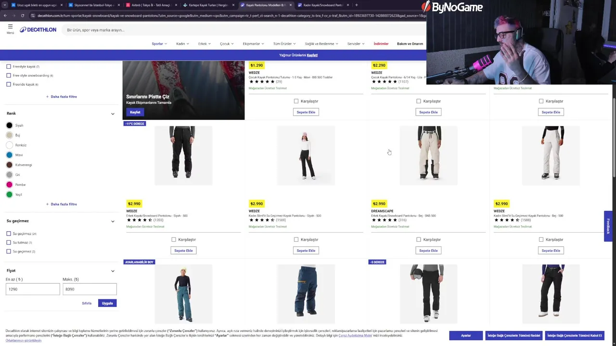
Task: Switch to Kartepe Kayak Turları tab
Action: pyautogui.click(x=208, y=5)
